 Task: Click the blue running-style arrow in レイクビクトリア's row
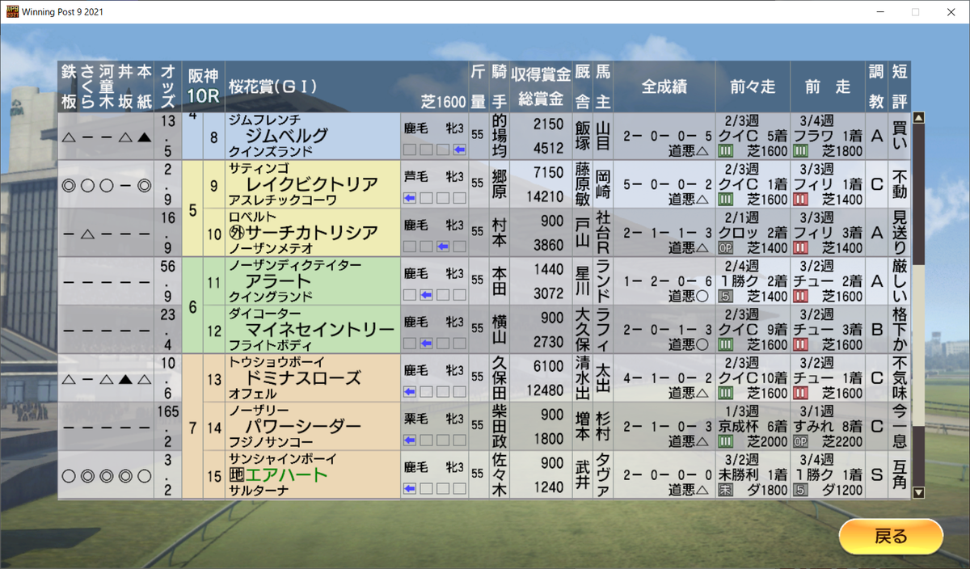coord(410,198)
